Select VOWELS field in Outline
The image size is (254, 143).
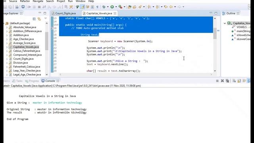241,27
